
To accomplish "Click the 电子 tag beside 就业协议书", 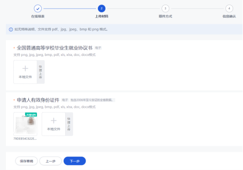I will click(x=98, y=48).
